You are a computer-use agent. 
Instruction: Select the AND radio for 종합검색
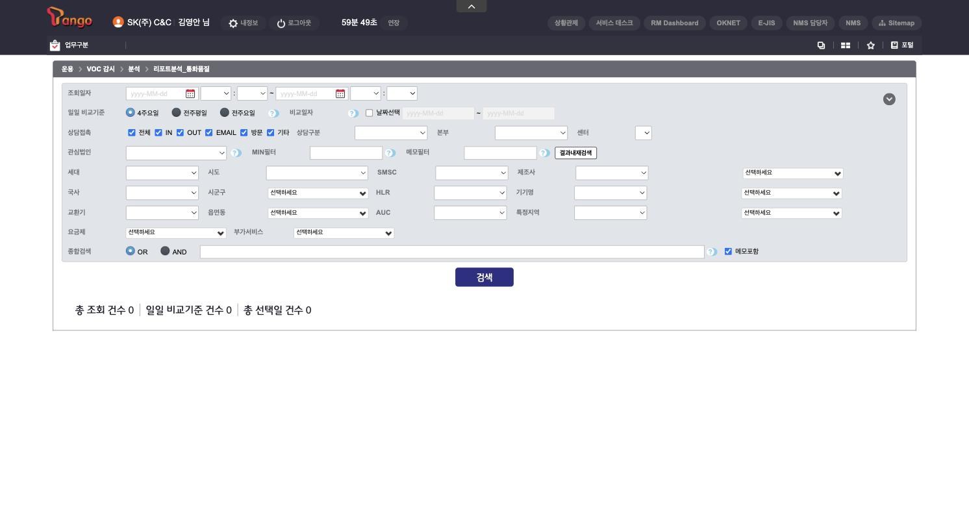tap(165, 251)
